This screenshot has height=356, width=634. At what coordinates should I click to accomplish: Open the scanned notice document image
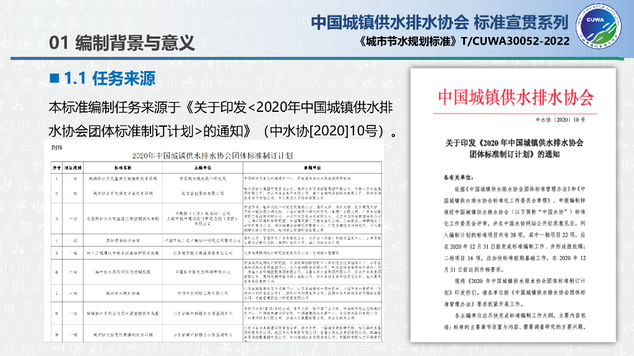(x=513, y=205)
